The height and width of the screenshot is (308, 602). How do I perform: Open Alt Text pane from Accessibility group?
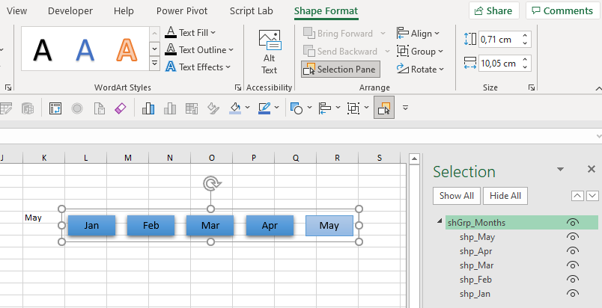pos(269,52)
